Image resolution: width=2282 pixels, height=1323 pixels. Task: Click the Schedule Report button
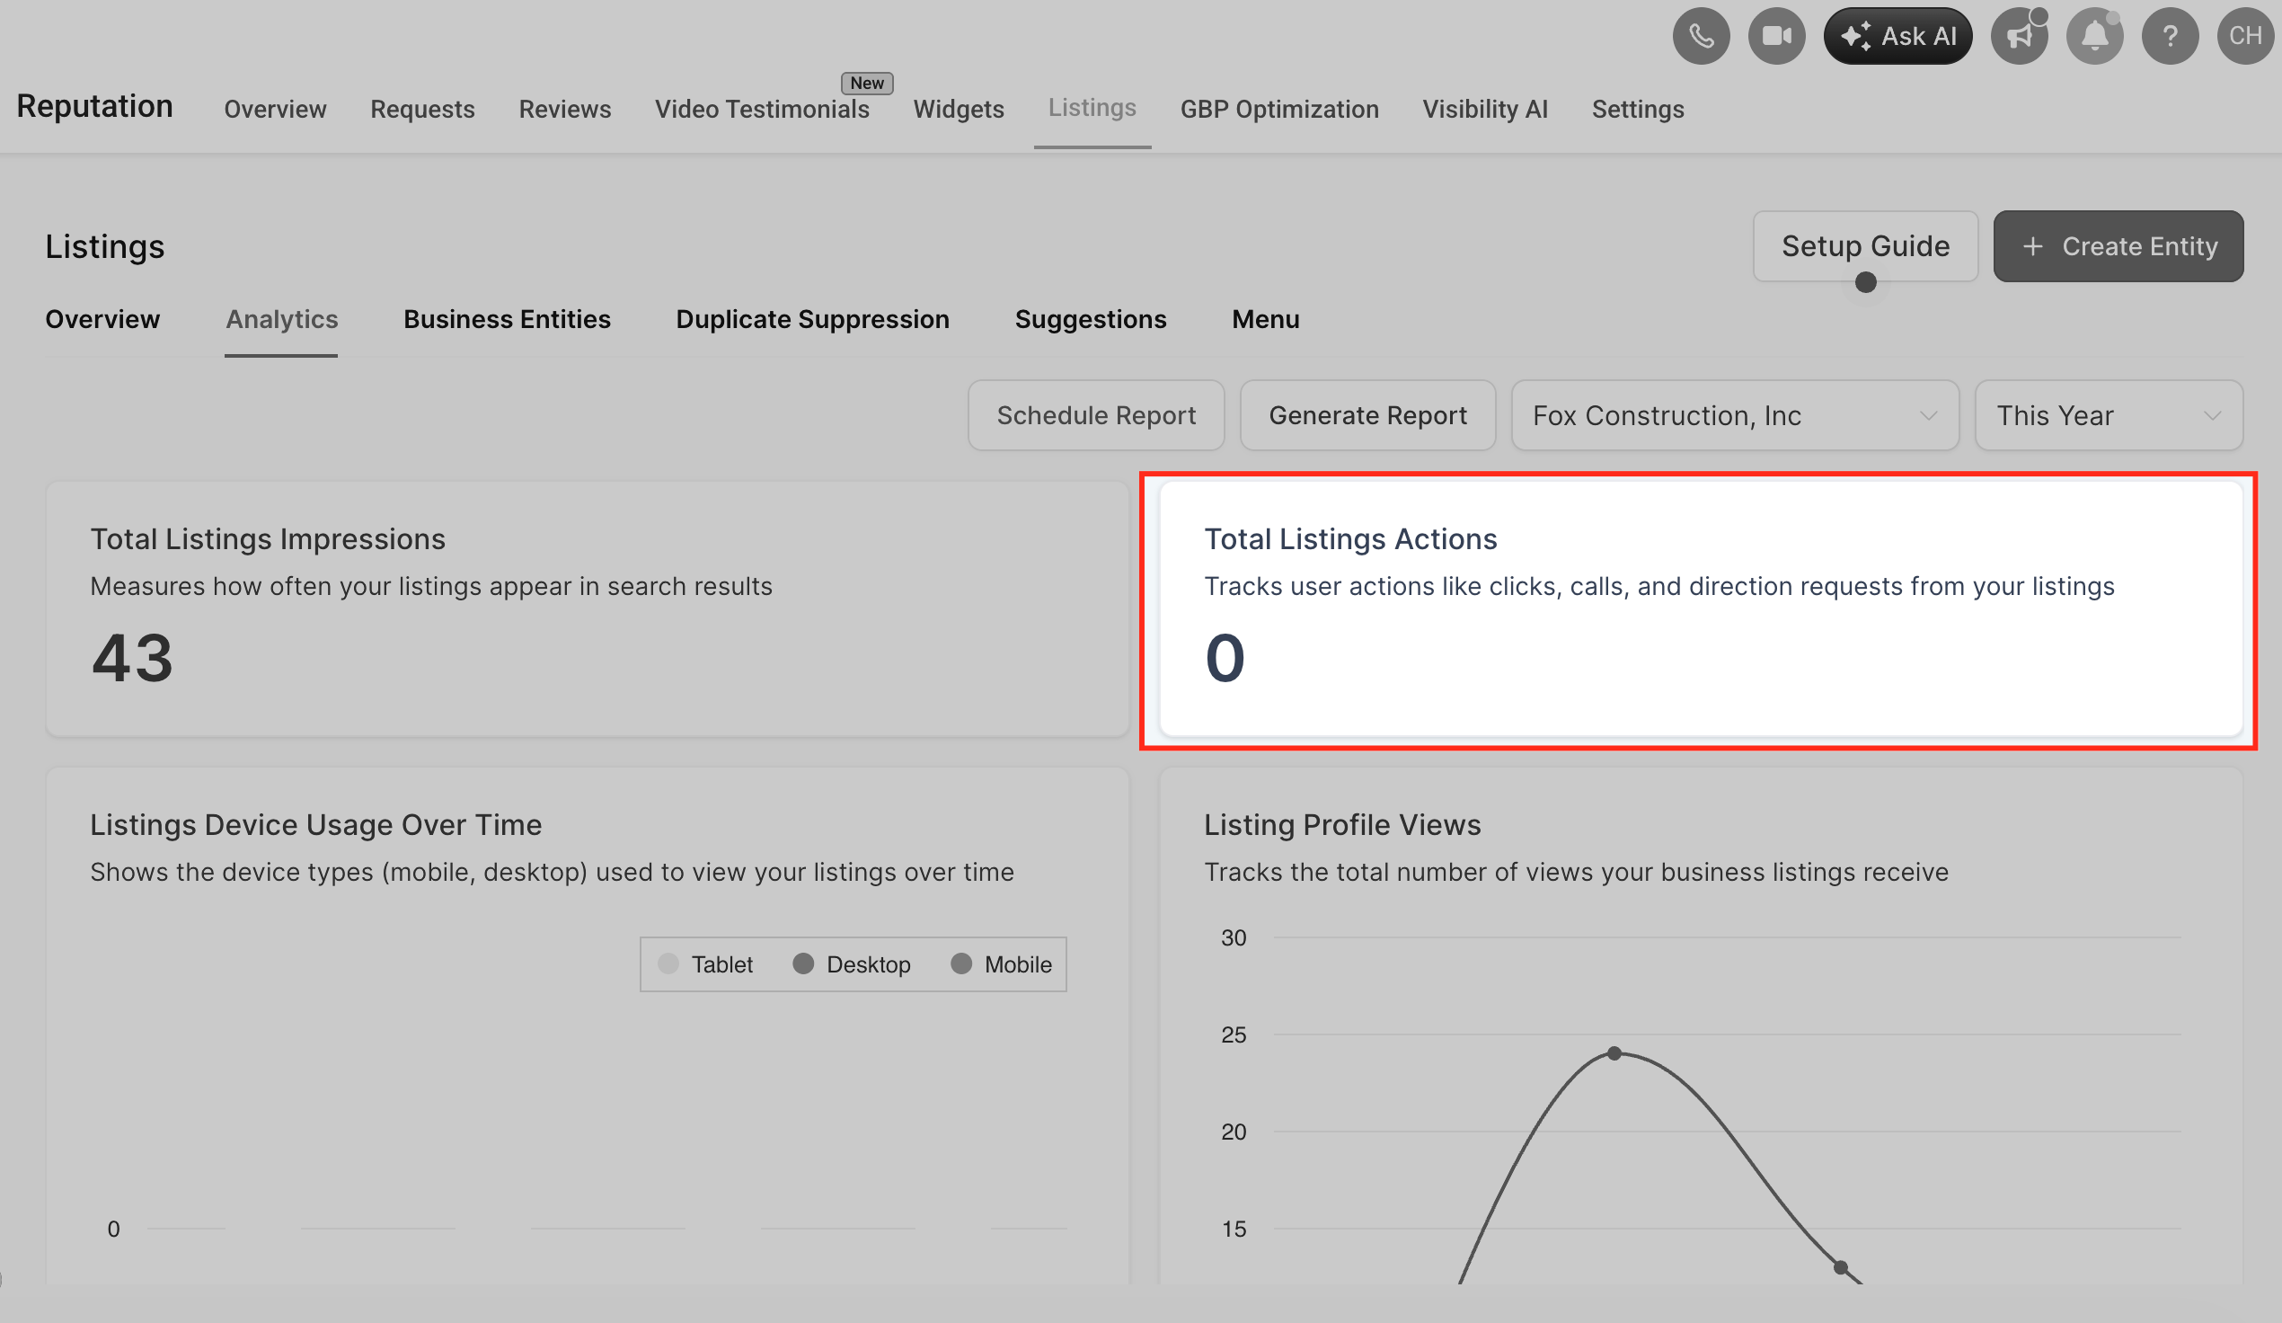pyautogui.click(x=1096, y=415)
